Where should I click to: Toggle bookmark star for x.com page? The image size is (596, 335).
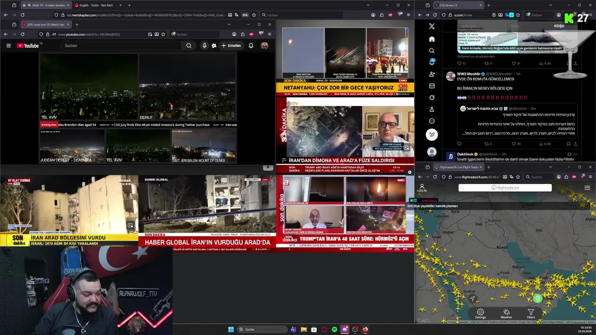pos(518,15)
